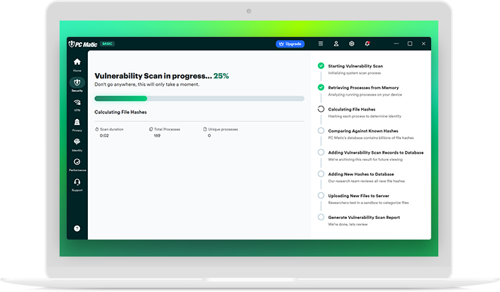Click the Retrieving Processes from Memory checkmark
This screenshot has width=500, height=292.
(x=321, y=87)
